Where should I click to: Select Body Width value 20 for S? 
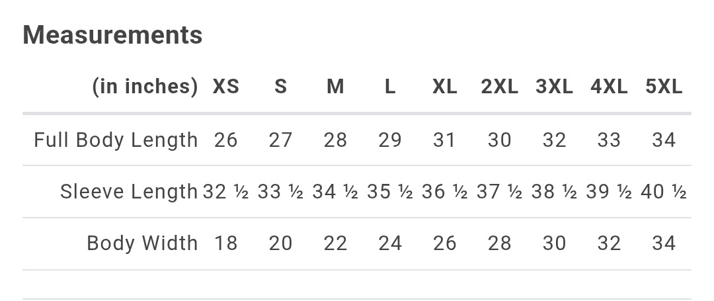pyautogui.click(x=280, y=243)
